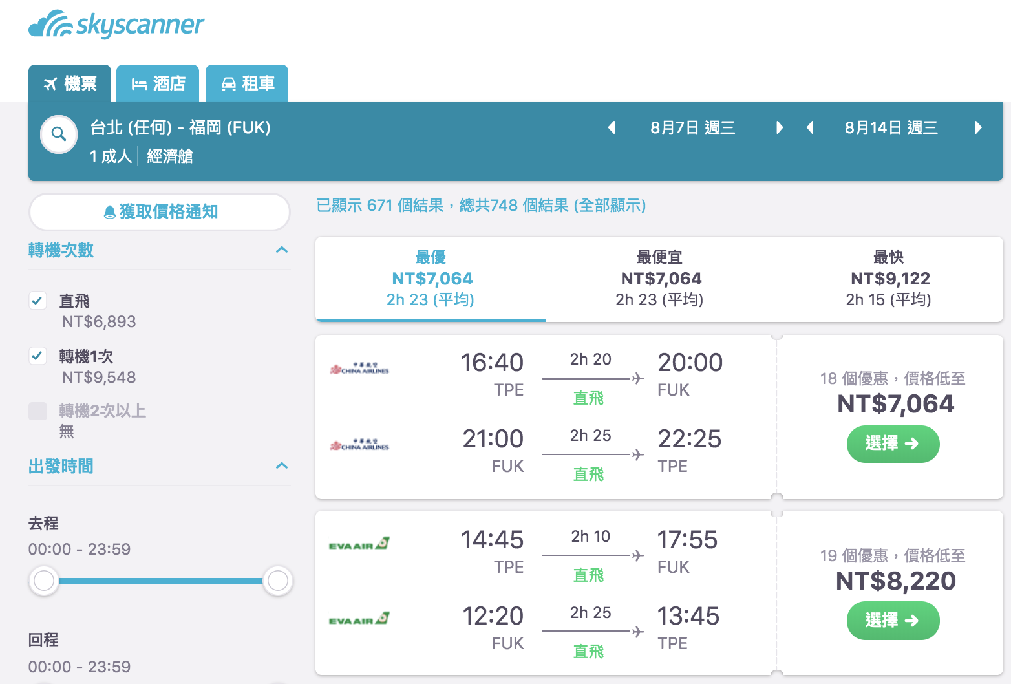Viewport: 1011px width, 684px height.
Task: Click the 去程 slider right handle
Action: point(278,581)
